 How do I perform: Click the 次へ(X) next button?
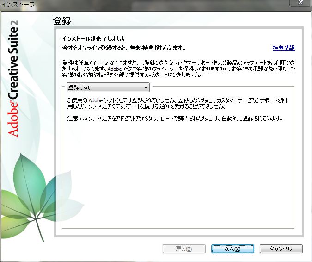(x=232, y=249)
